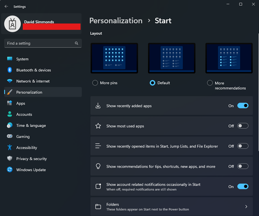This screenshot has width=259, height=216.
Task: Click 'These folders appear on Start' description
Action: 148,209
